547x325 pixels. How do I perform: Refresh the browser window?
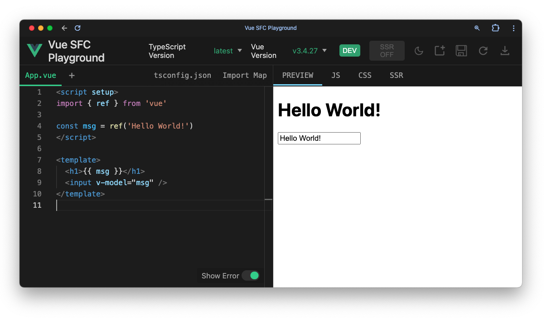[x=77, y=28]
